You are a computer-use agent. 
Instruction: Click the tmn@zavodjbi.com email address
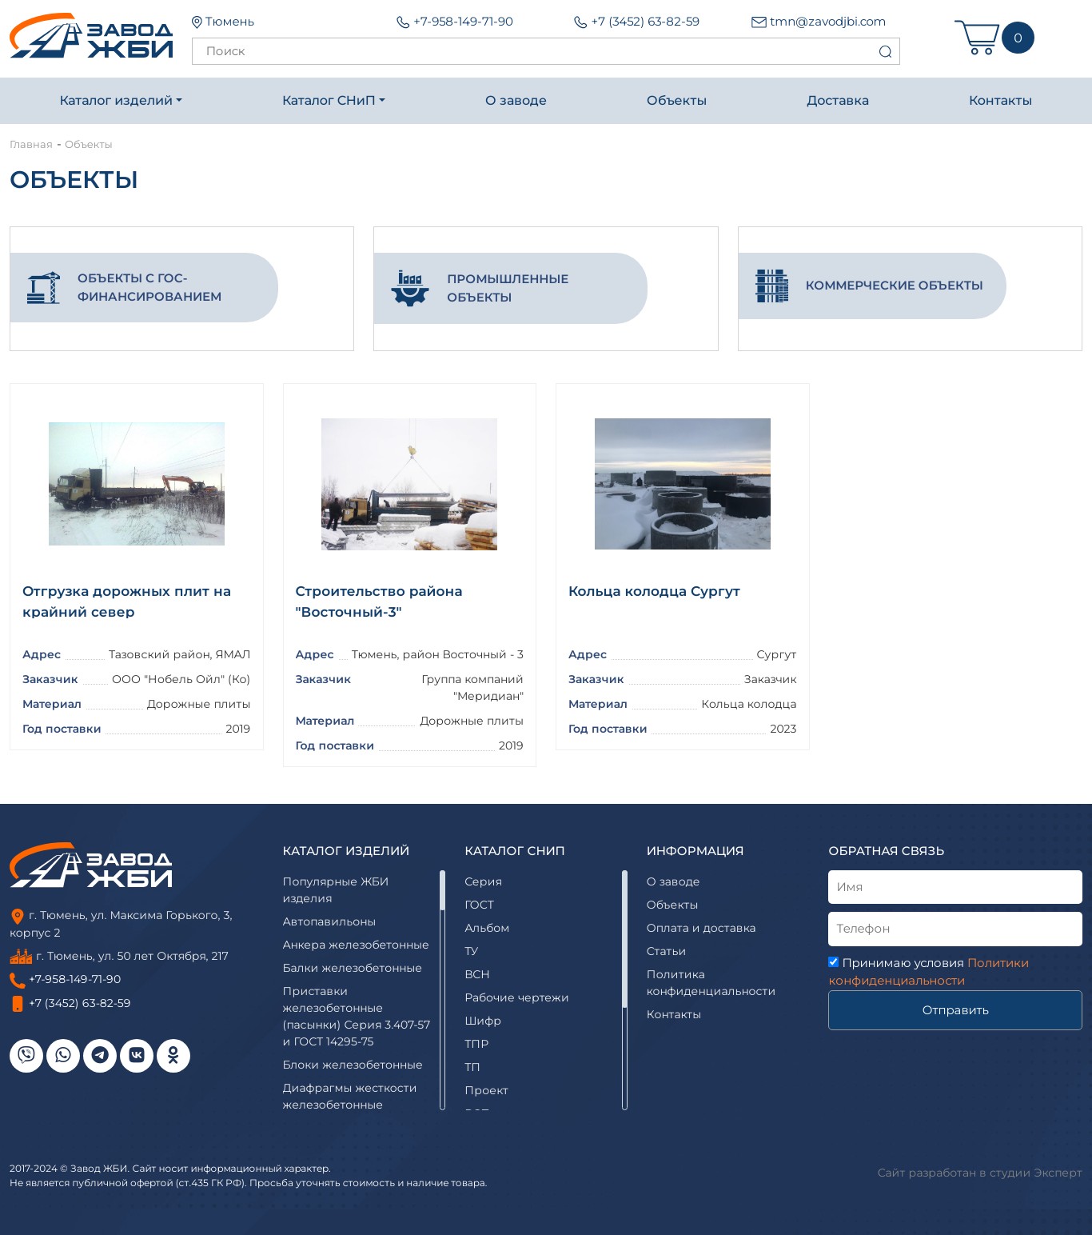tap(827, 22)
